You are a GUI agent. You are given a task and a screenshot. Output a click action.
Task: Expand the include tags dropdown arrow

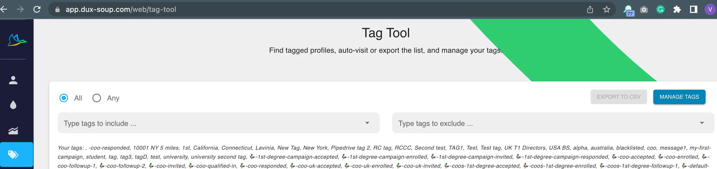click(367, 123)
